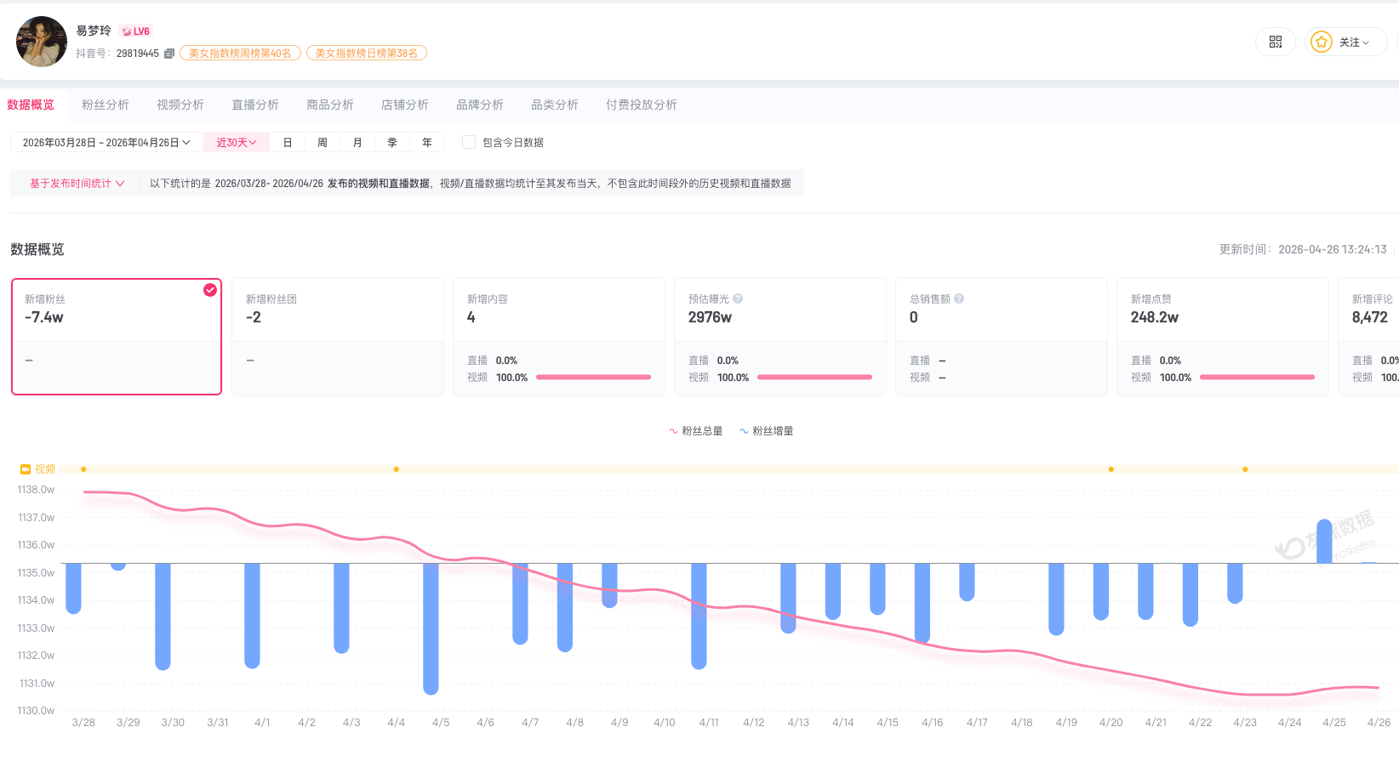Click the 美女指数榜周榜第40名 tag
Screen dimensions: 1399x778
click(240, 54)
